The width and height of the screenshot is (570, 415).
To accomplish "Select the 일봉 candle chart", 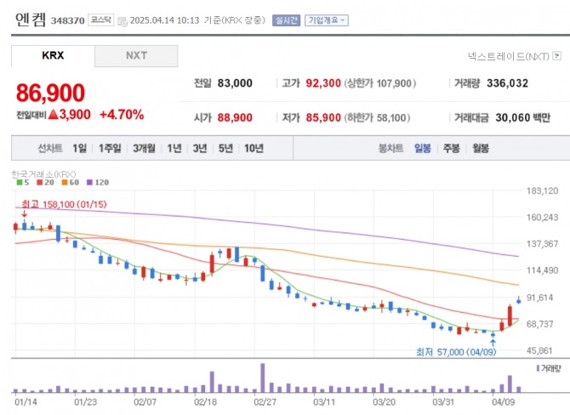I will [x=423, y=148].
